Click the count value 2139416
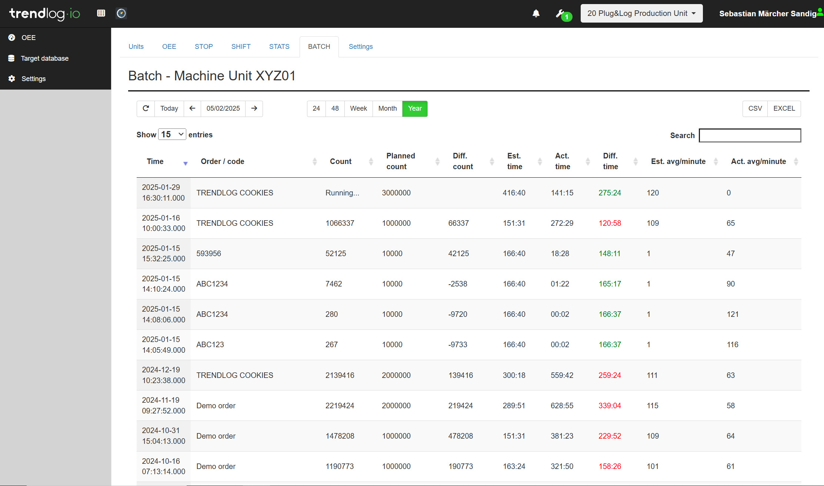824x486 pixels. tap(340, 375)
